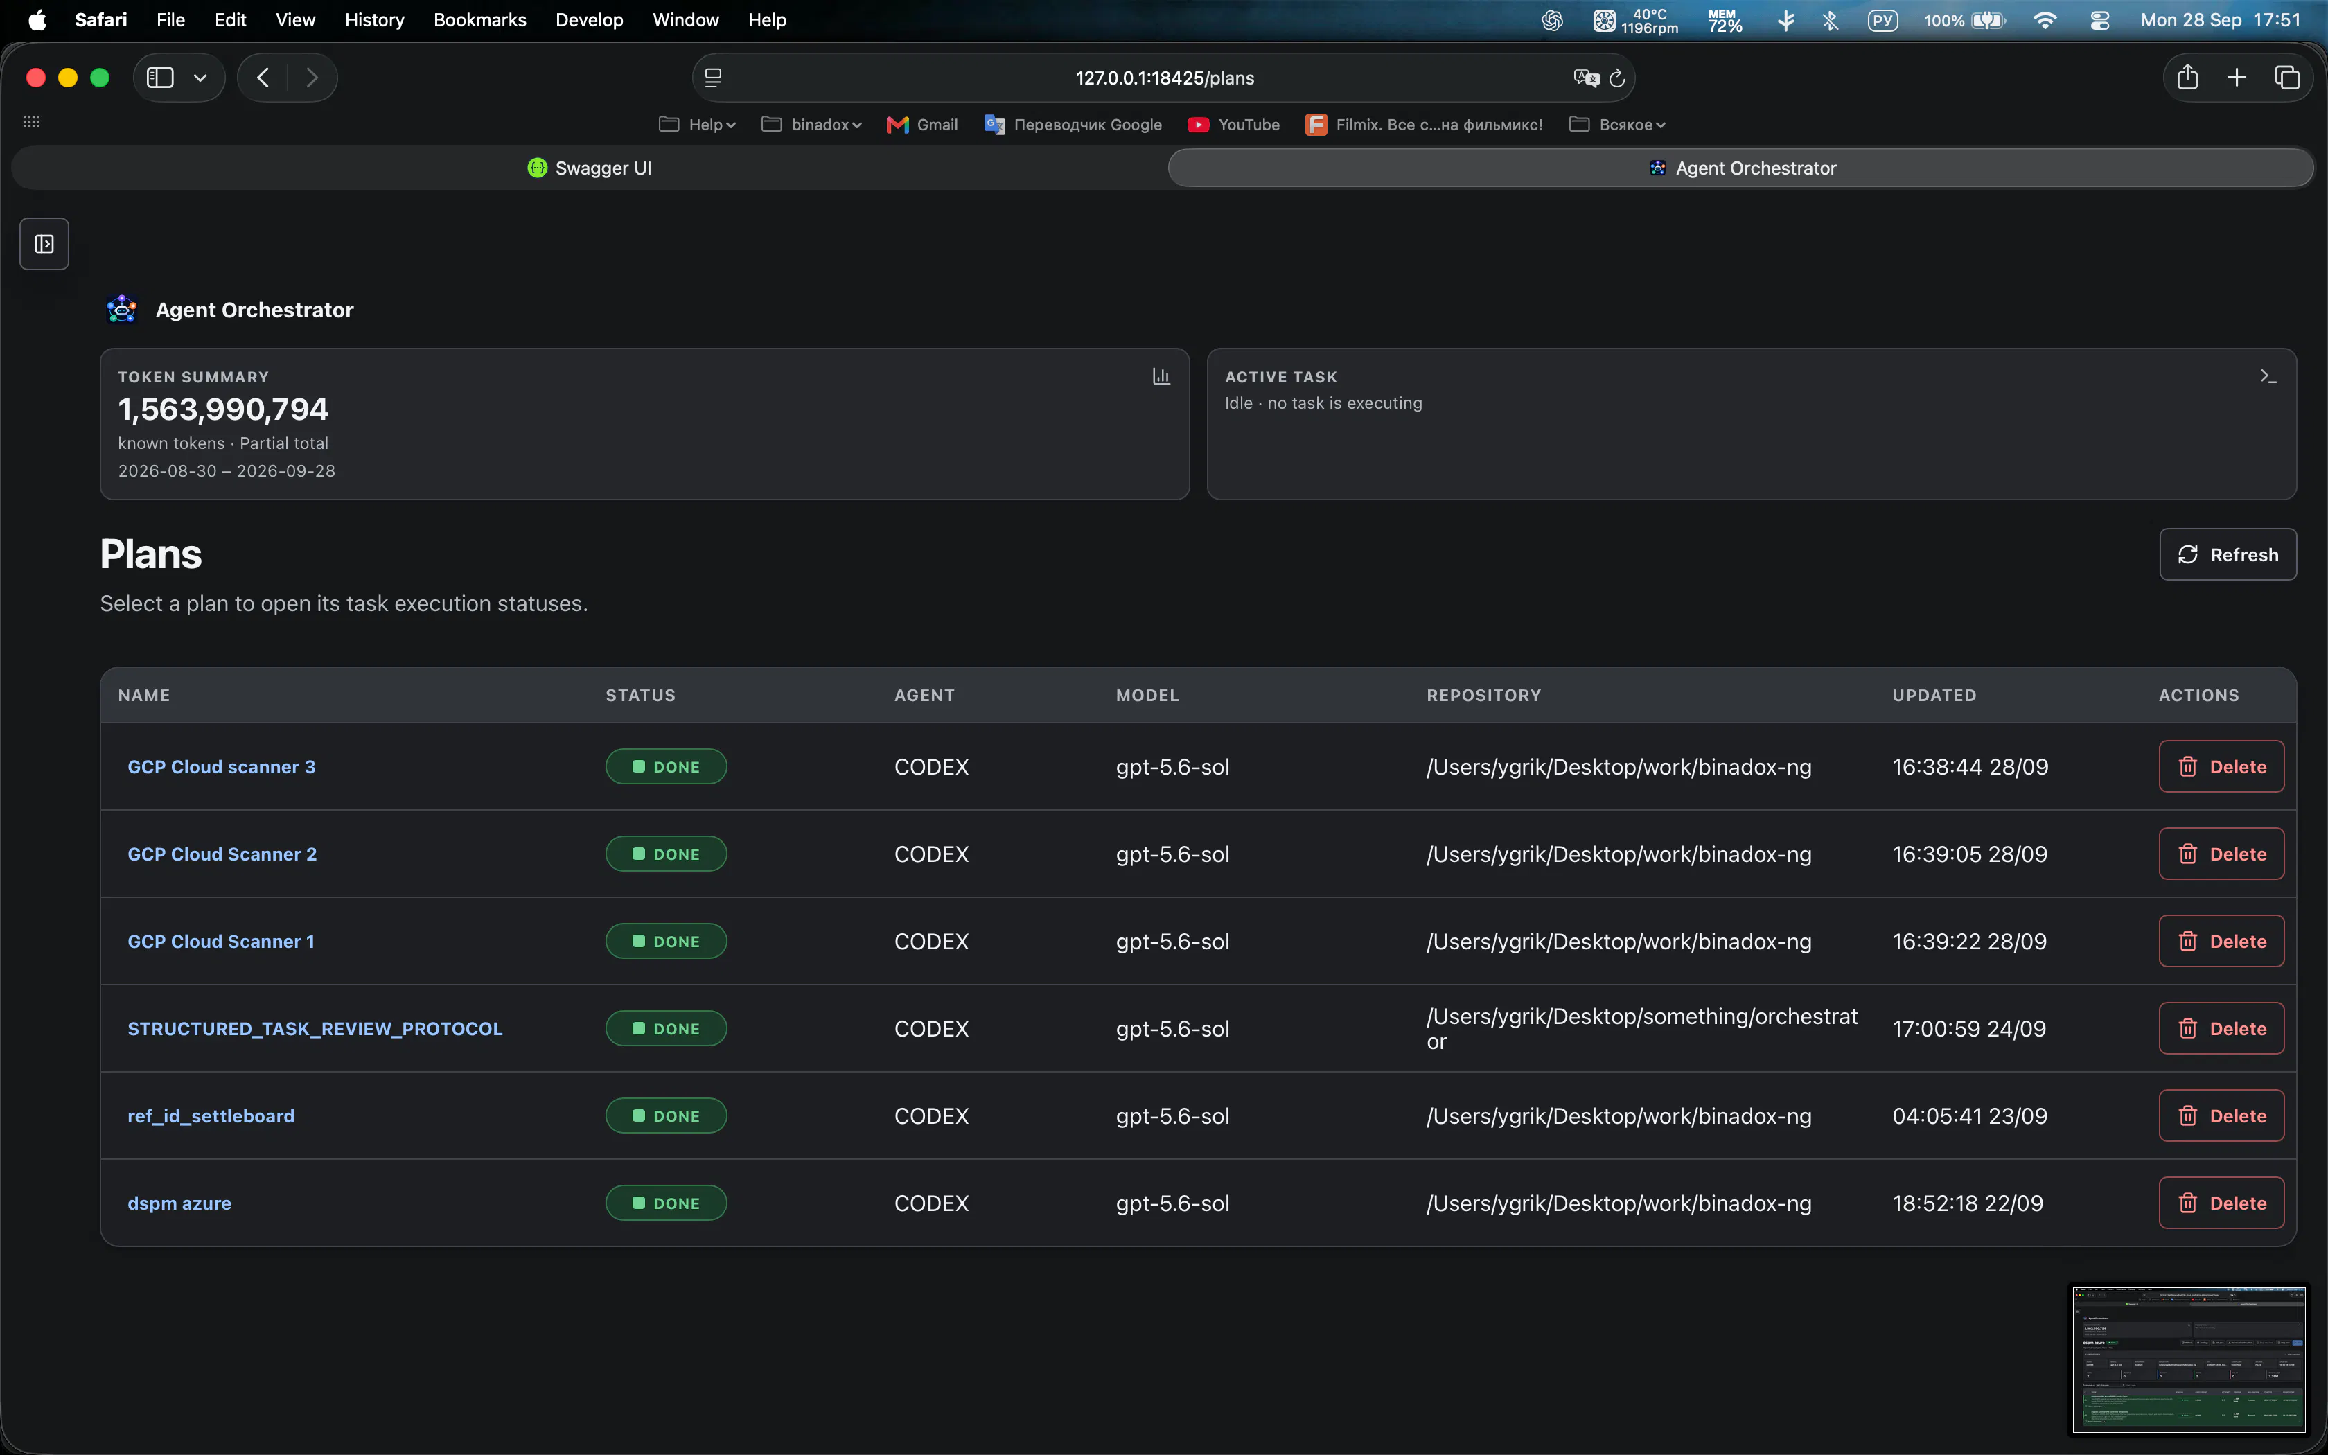Switch to the Swagger UI tab
This screenshot has width=2328, height=1455.
(x=590, y=168)
